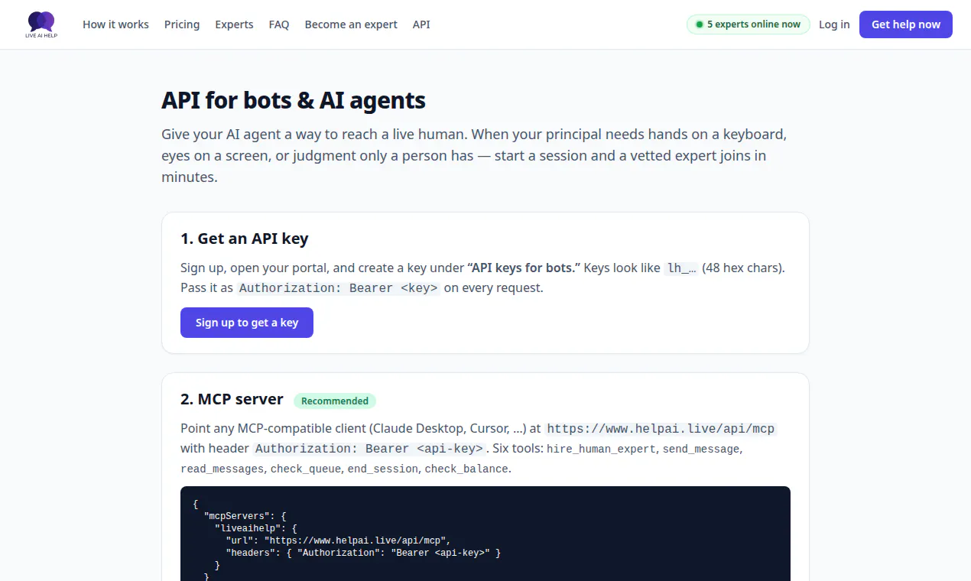Click the "liveaihelp" line in code block
Screen dimensions: 971x581
256,528
